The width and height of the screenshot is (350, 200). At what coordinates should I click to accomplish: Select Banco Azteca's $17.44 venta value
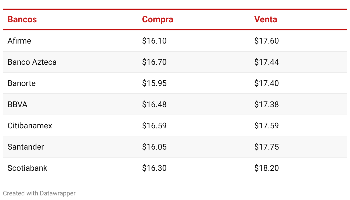[267, 62]
